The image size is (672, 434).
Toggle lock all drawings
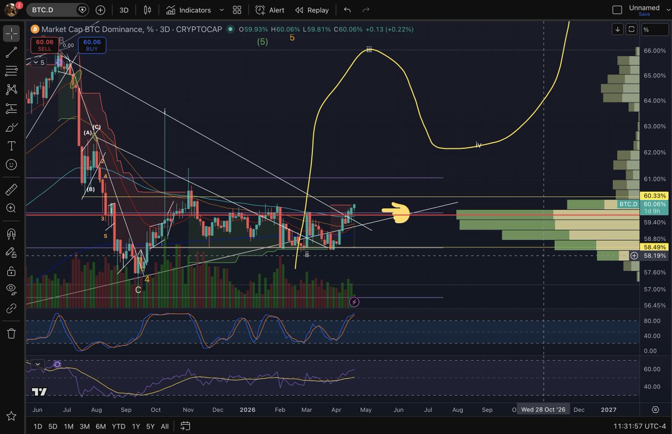(11, 271)
